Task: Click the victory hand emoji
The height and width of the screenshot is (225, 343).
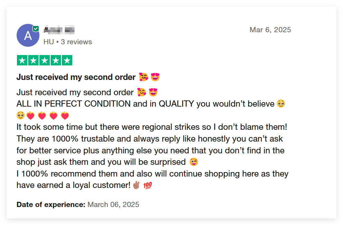Action: 136,185
